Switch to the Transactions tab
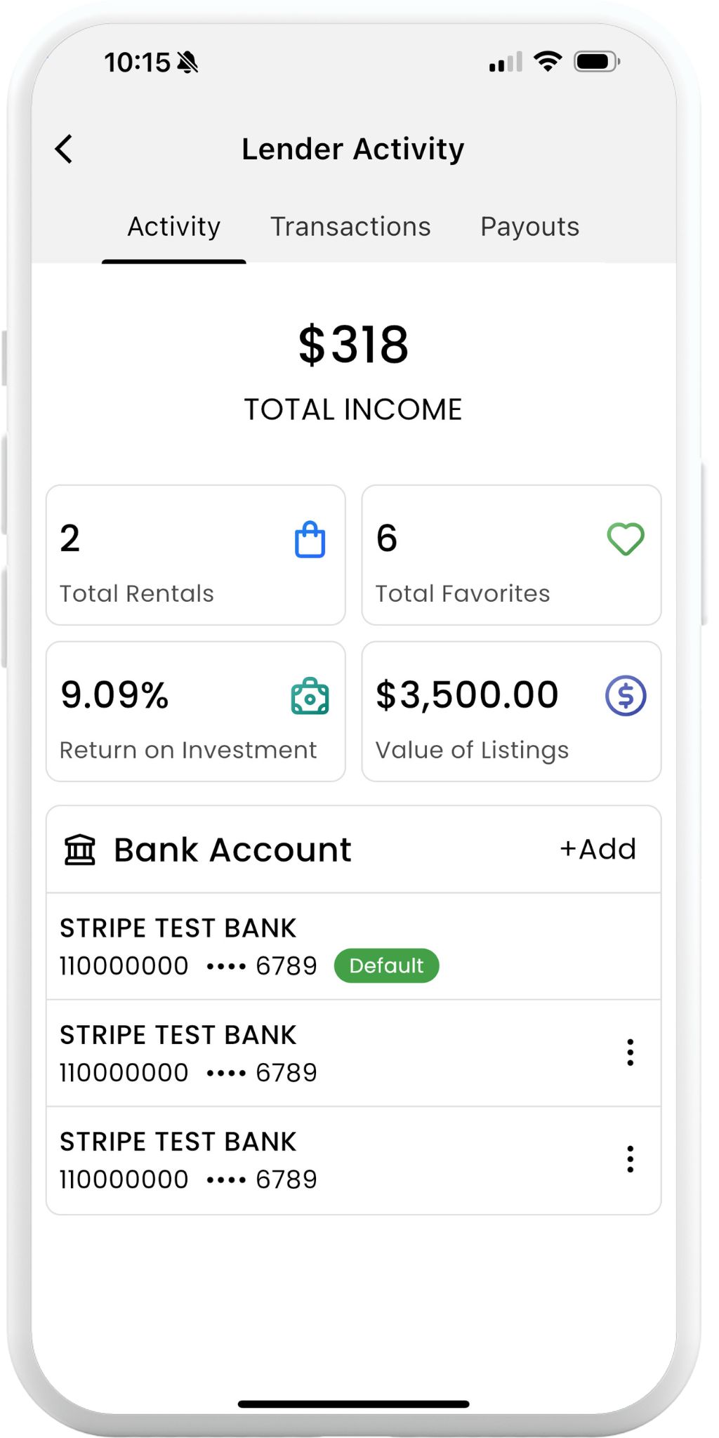This screenshot has width=719, height=1438. coord(350,227)
